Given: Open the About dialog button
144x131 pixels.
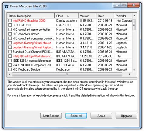Looking at the screenshot, I should coord(101,116).
